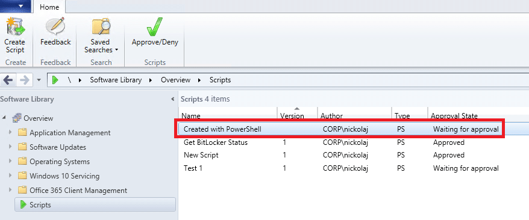This screenshot has width=529, height=220.
Task: Click the Office 365 Client Management folder icon
Action: point(22,190)
